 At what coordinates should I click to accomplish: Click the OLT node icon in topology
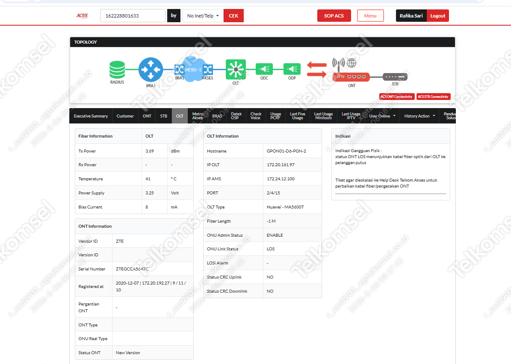tap(236, 69)
